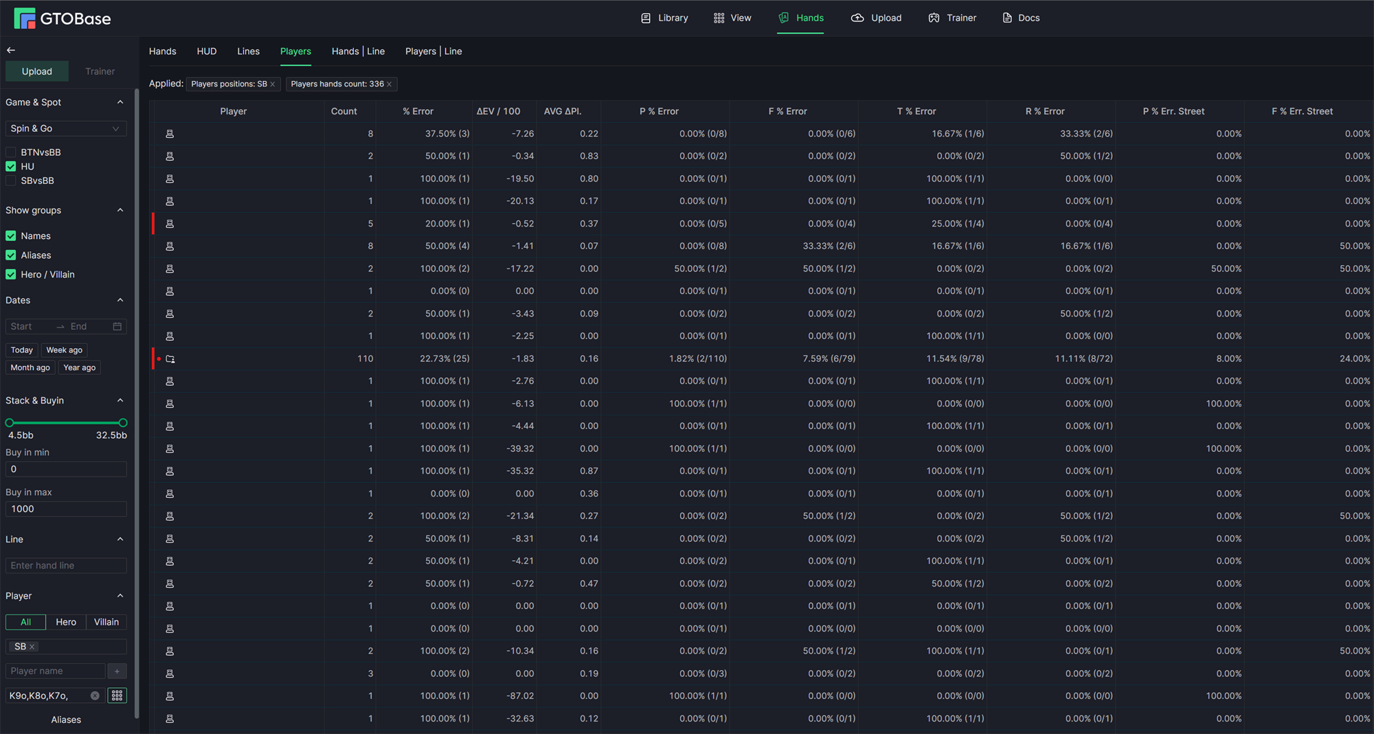Screen dimensions: 1374x734
Task: Click the Buy in max input field
Action: tap(66, 509)
